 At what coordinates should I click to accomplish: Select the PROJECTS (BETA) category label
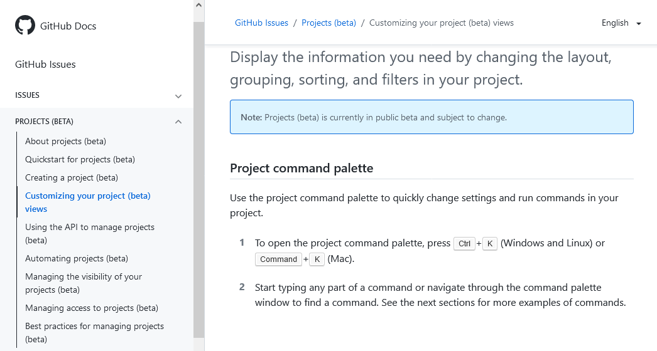(x=44, y=122)
